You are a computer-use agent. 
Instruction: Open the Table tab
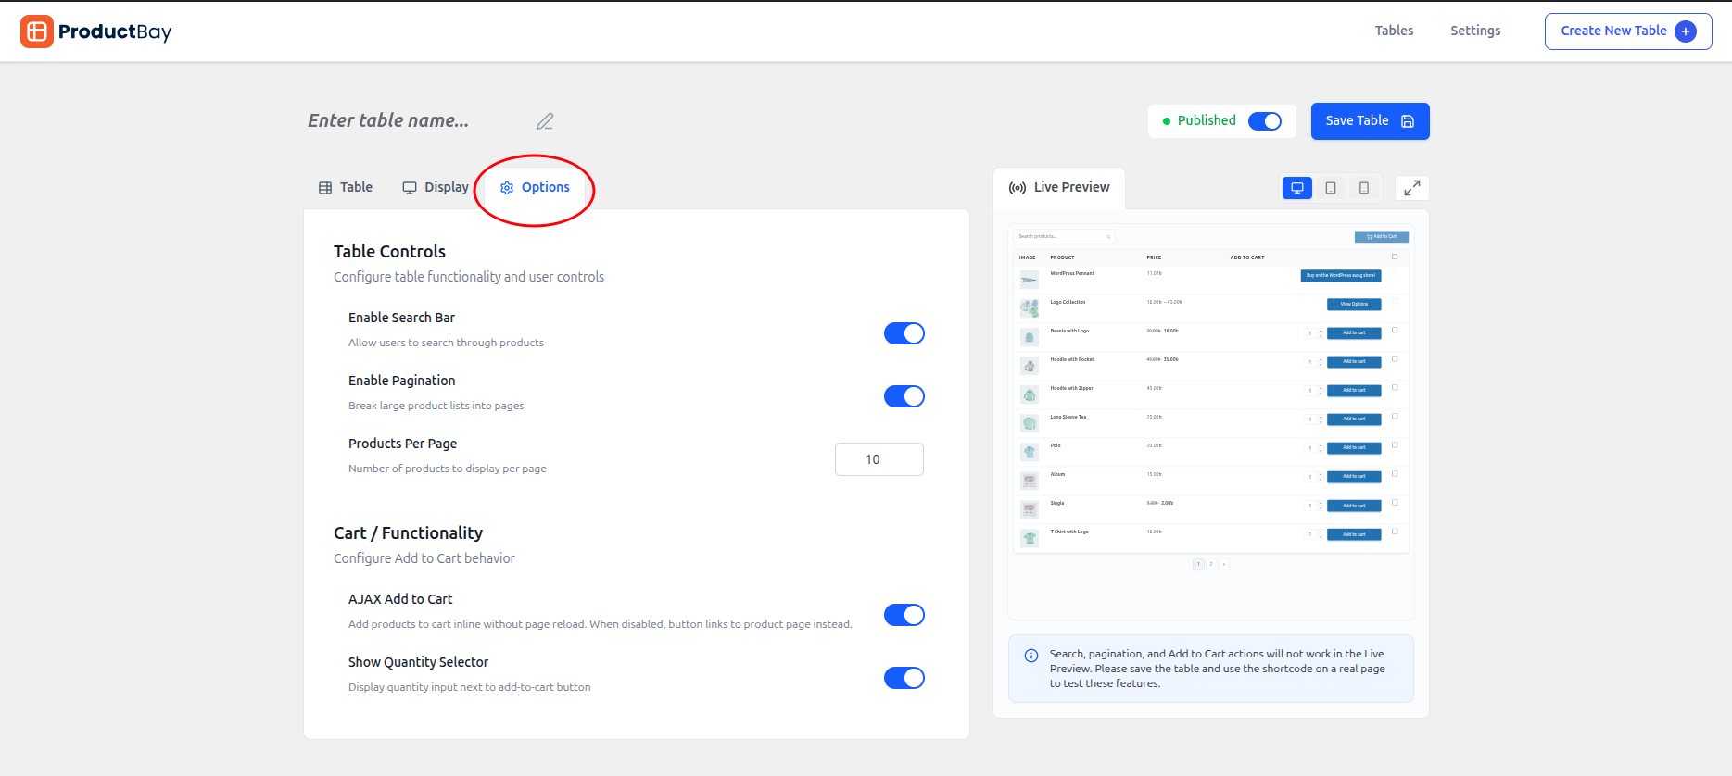pyautogui.click(x=346, y=188)
